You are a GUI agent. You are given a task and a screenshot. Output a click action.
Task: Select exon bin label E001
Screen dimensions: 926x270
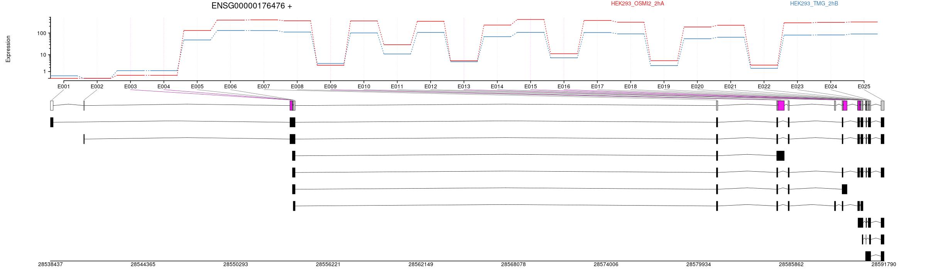(64, 87)
